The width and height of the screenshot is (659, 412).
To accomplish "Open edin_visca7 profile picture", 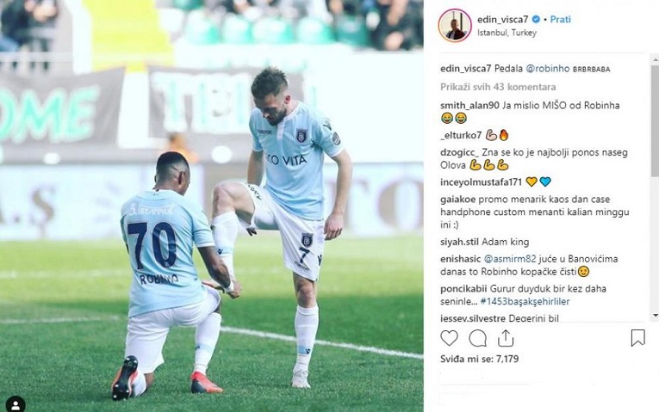I will pyautogui.click(x=455, y=25).
